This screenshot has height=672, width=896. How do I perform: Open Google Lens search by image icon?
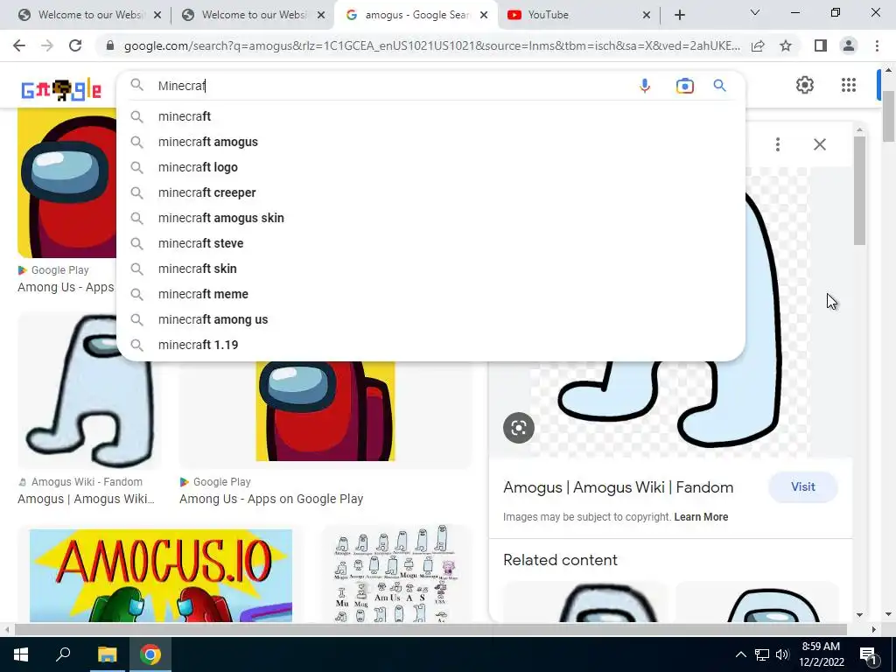684,86
